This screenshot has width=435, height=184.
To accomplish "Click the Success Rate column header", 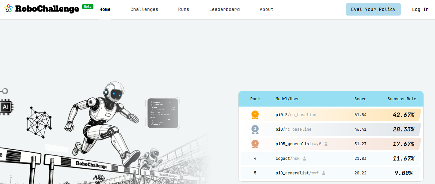I will (x=402, y=99).
